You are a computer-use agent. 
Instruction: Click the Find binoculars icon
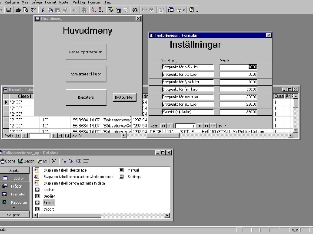(135, 10)
